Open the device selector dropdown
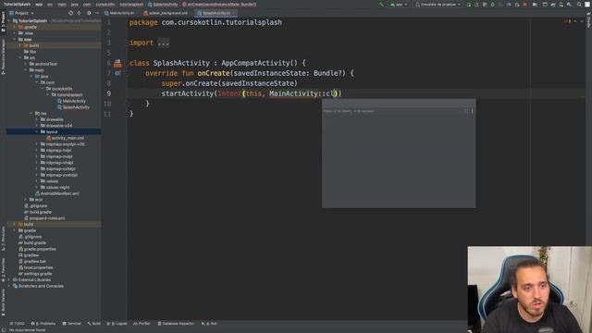 [x=438, y=5]
